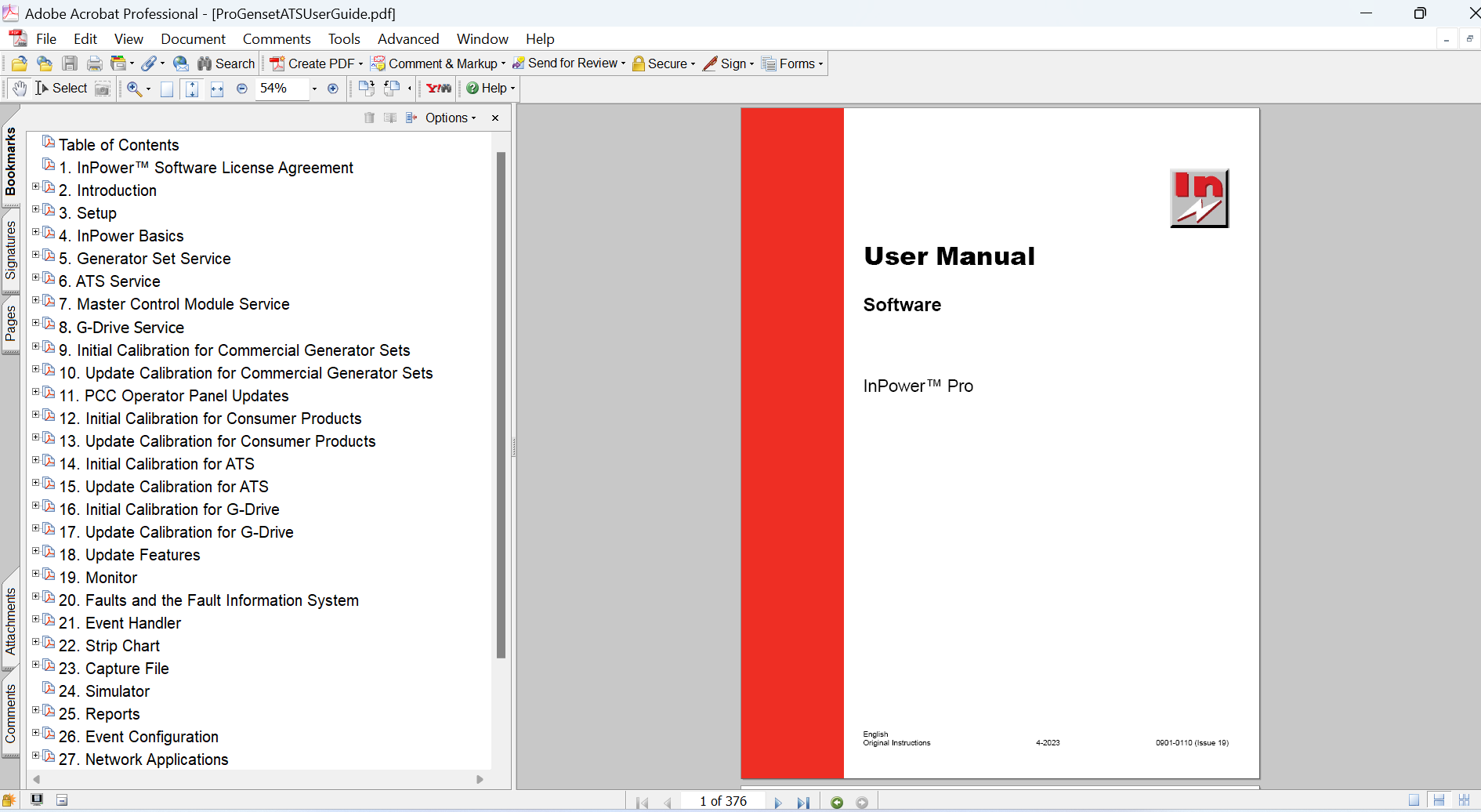Click the Search binoculars button
Image resolution: width=1481 pixels, height=812 pixels.
click(226, 63)
